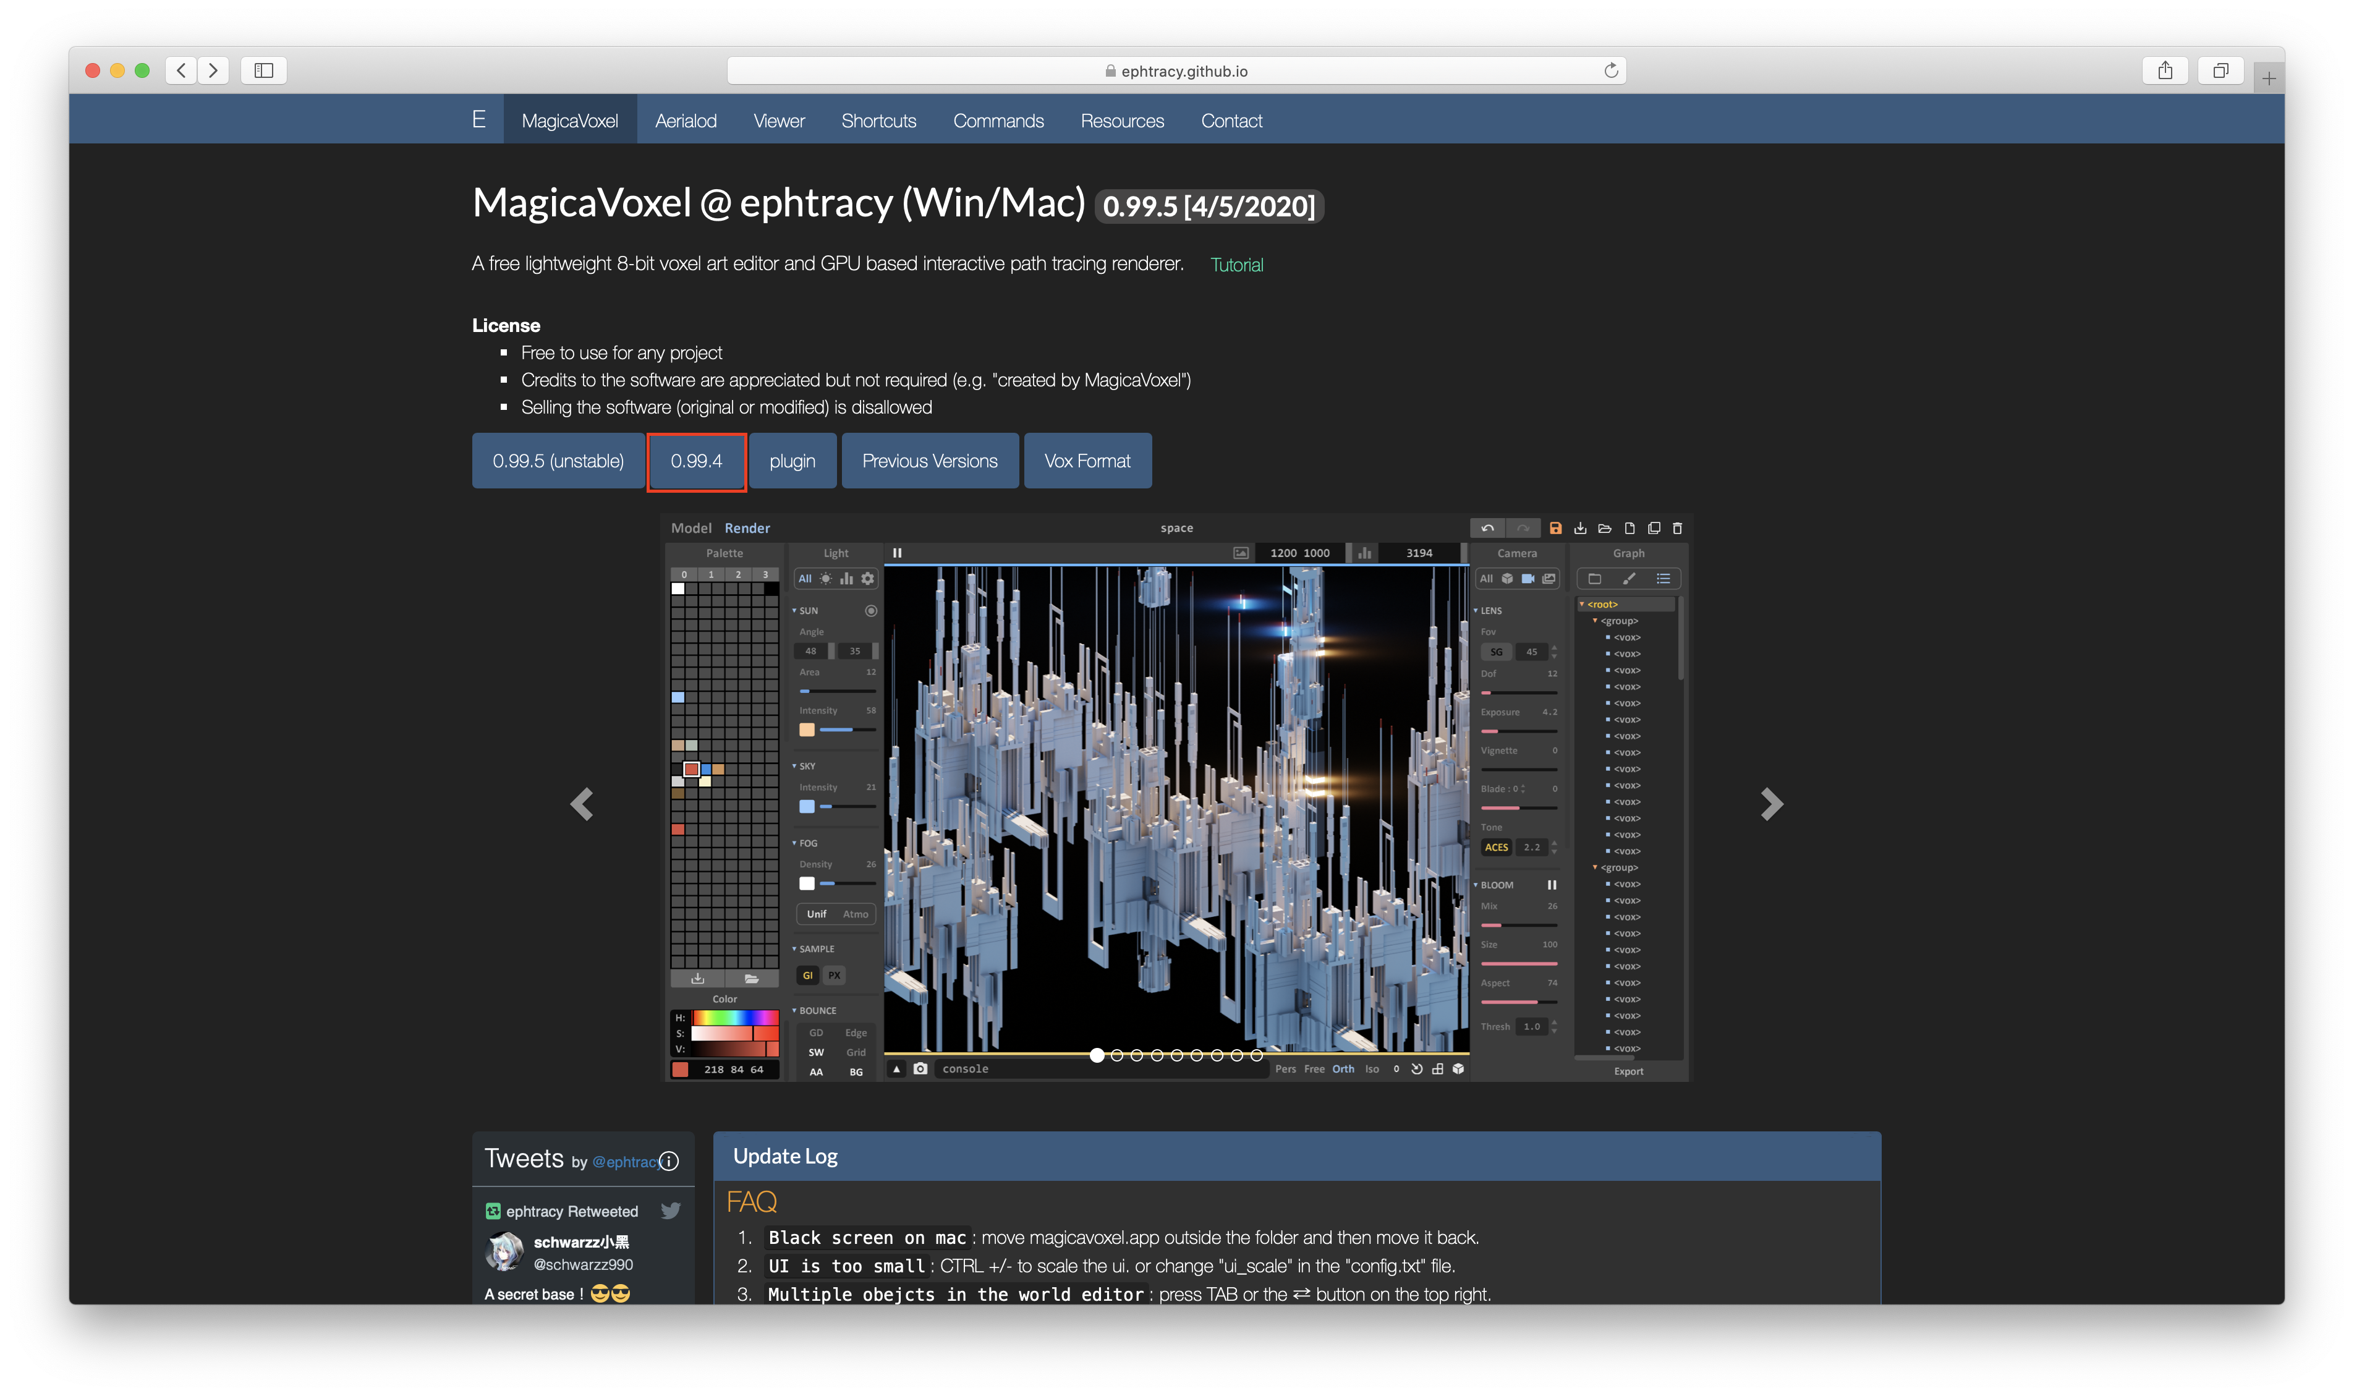
Task: Enable GI sampling mode
Action: [x=807, y=976]
